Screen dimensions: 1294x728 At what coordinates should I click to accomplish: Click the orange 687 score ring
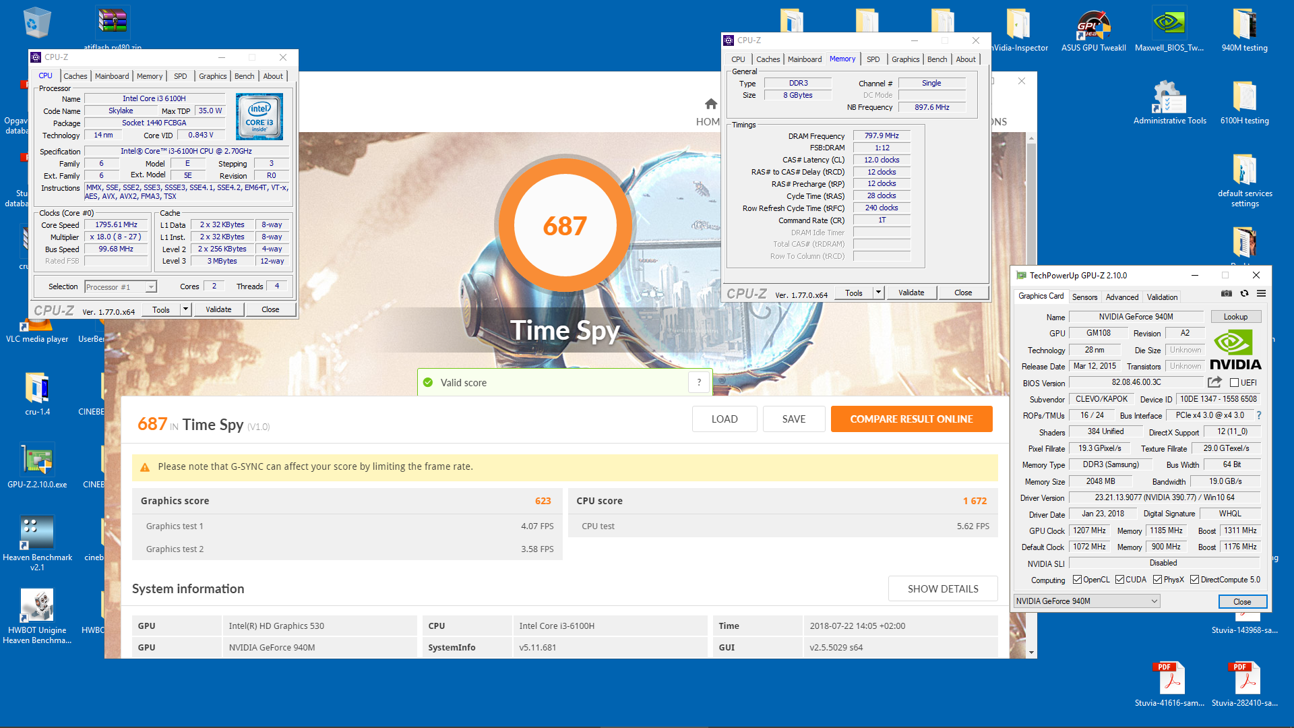565,226
